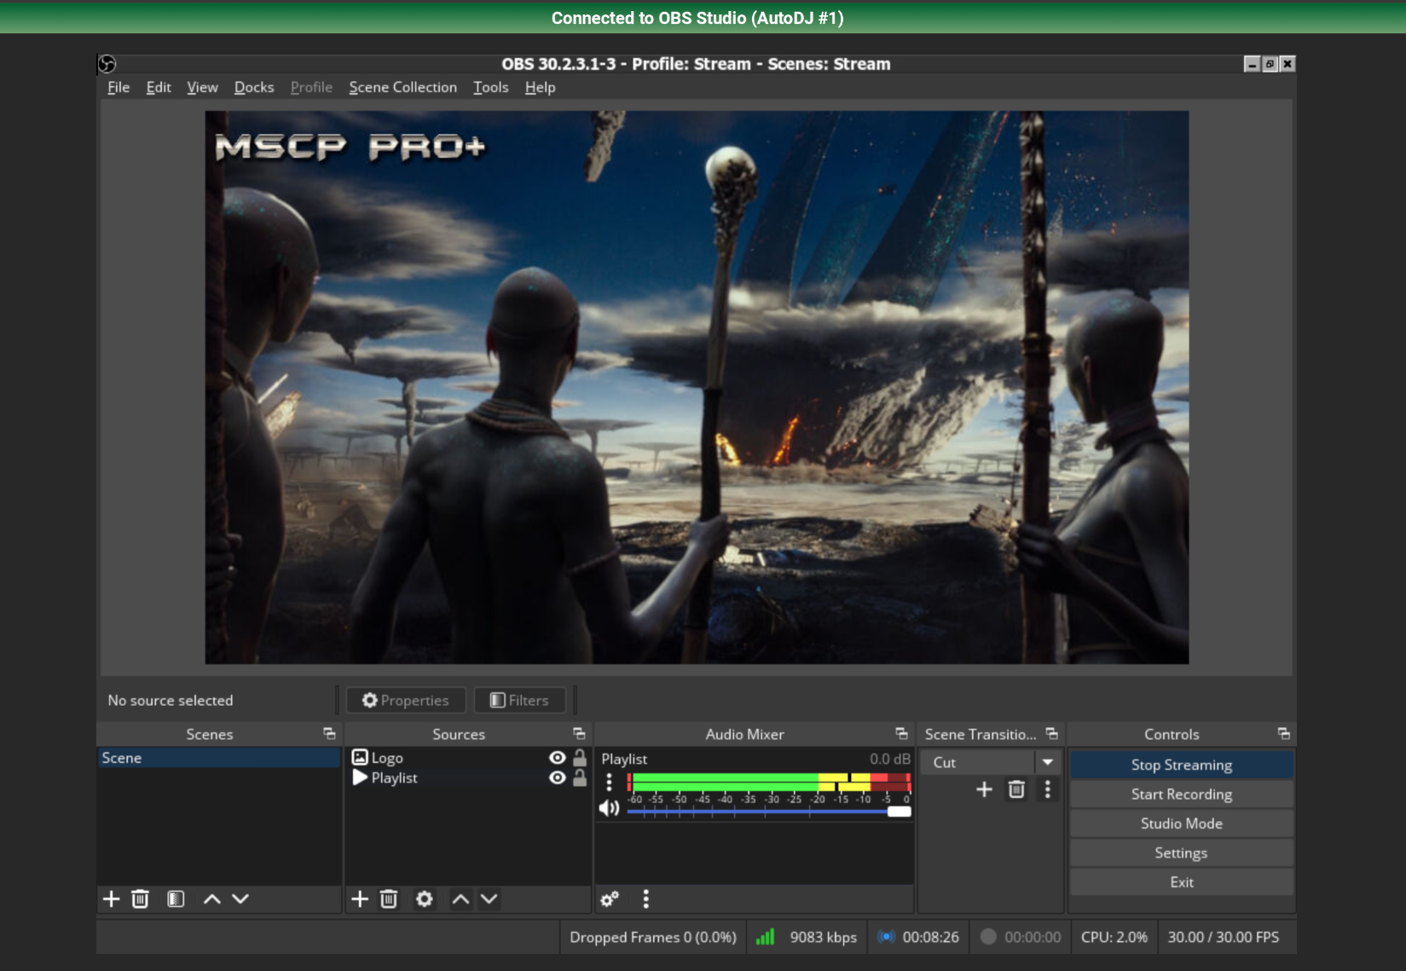Open the Scene Collection menu
Viewport: 1406px width, 971px height.
pyautogui.click(x=402, y=87)
